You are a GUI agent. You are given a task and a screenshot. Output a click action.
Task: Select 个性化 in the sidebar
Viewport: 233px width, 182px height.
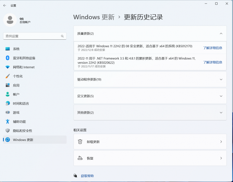pyautogui.click(x=35, y=76)
